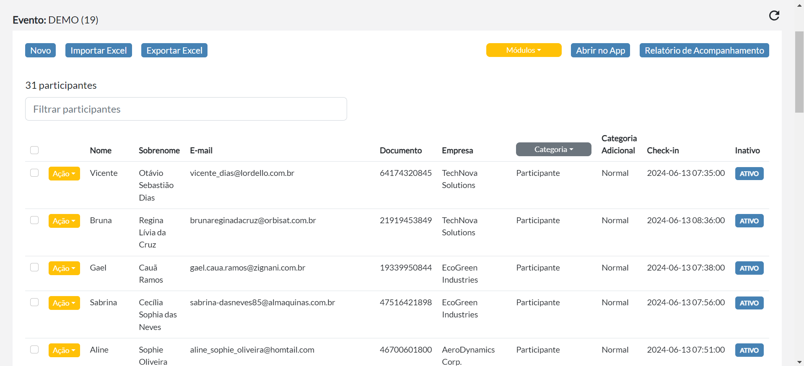Open Ação dropdown for Aline
The width and height of the screenshot is (804, 366).
coord(64,350)
